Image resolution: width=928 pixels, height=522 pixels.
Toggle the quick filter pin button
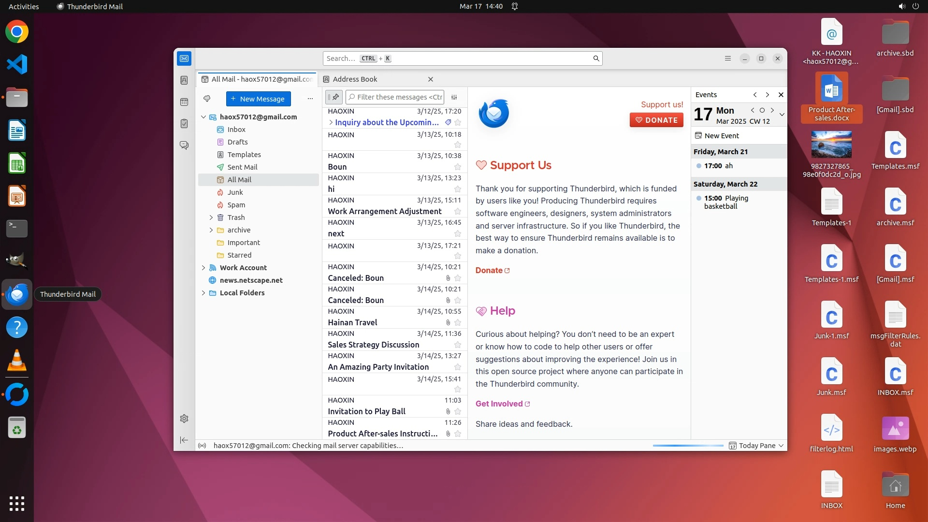click(x=334, y=97)
